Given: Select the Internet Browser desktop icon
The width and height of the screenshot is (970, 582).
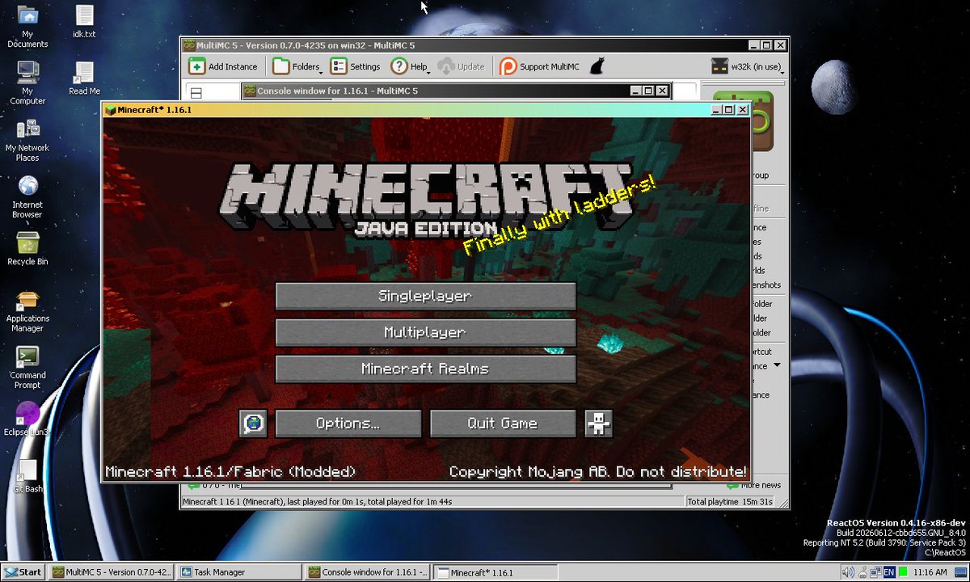Looking at the screenshot, I should [x=27, y=197].
